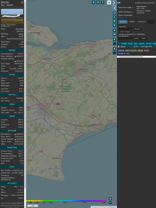
Task: Click the SPATIAL section header
Action: [x=12, y=50]
